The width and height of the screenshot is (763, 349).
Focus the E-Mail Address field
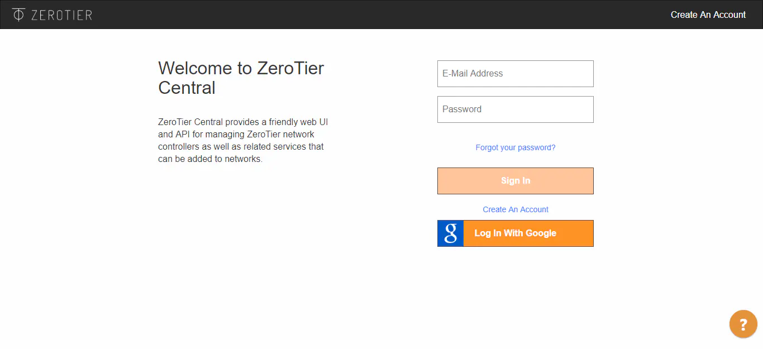(x=515, y=74)
